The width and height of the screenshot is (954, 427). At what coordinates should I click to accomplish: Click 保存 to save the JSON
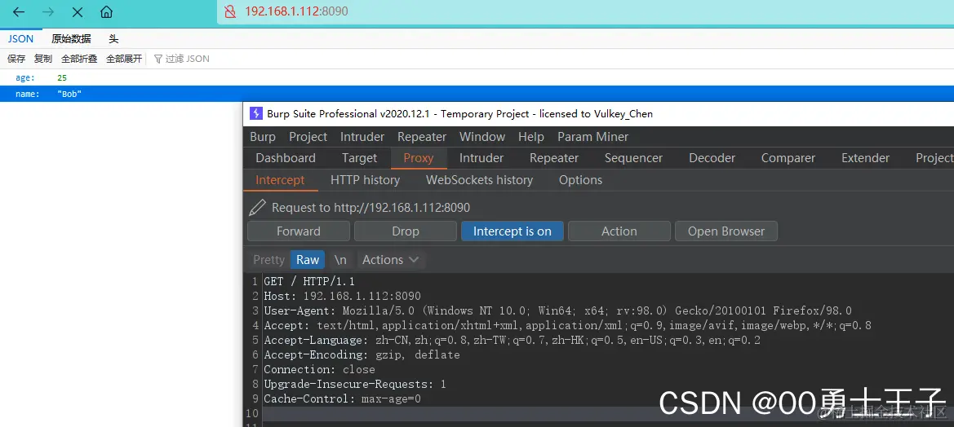16,59
